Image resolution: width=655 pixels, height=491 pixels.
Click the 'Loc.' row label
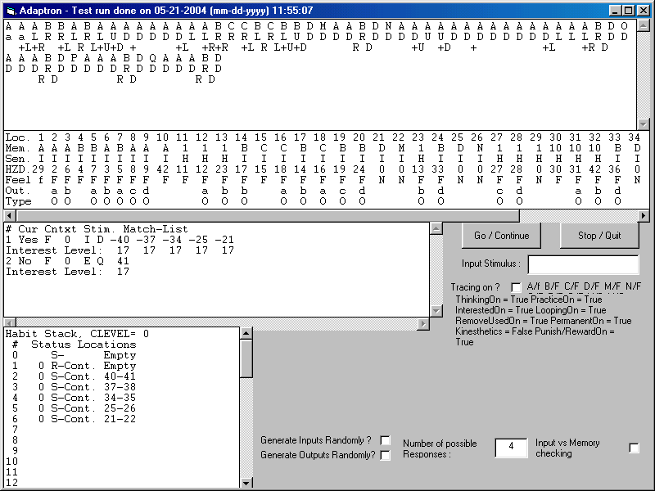[18, 137]
